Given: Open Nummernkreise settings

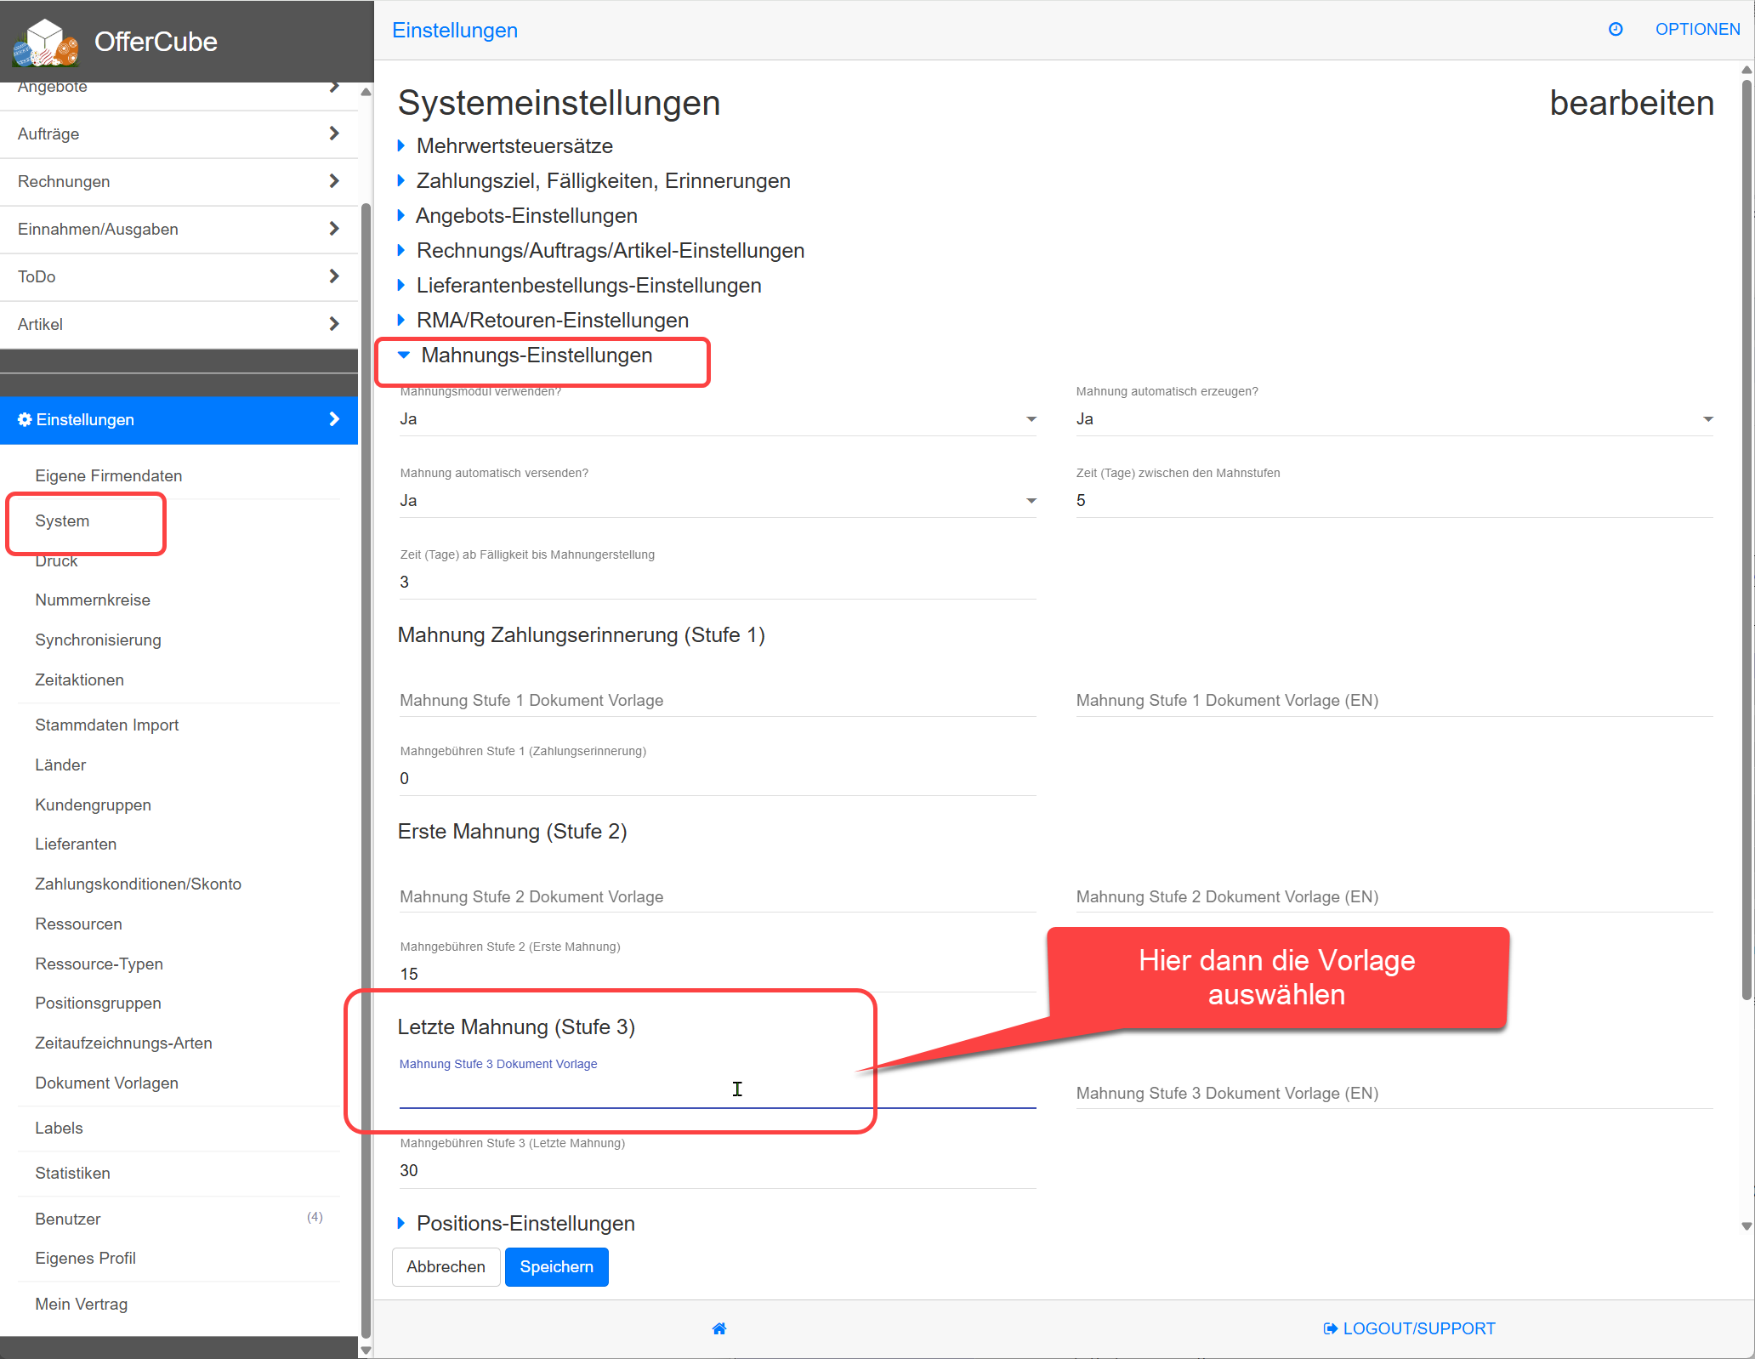Looking at the screenshot, I should [x=93, y=600].
